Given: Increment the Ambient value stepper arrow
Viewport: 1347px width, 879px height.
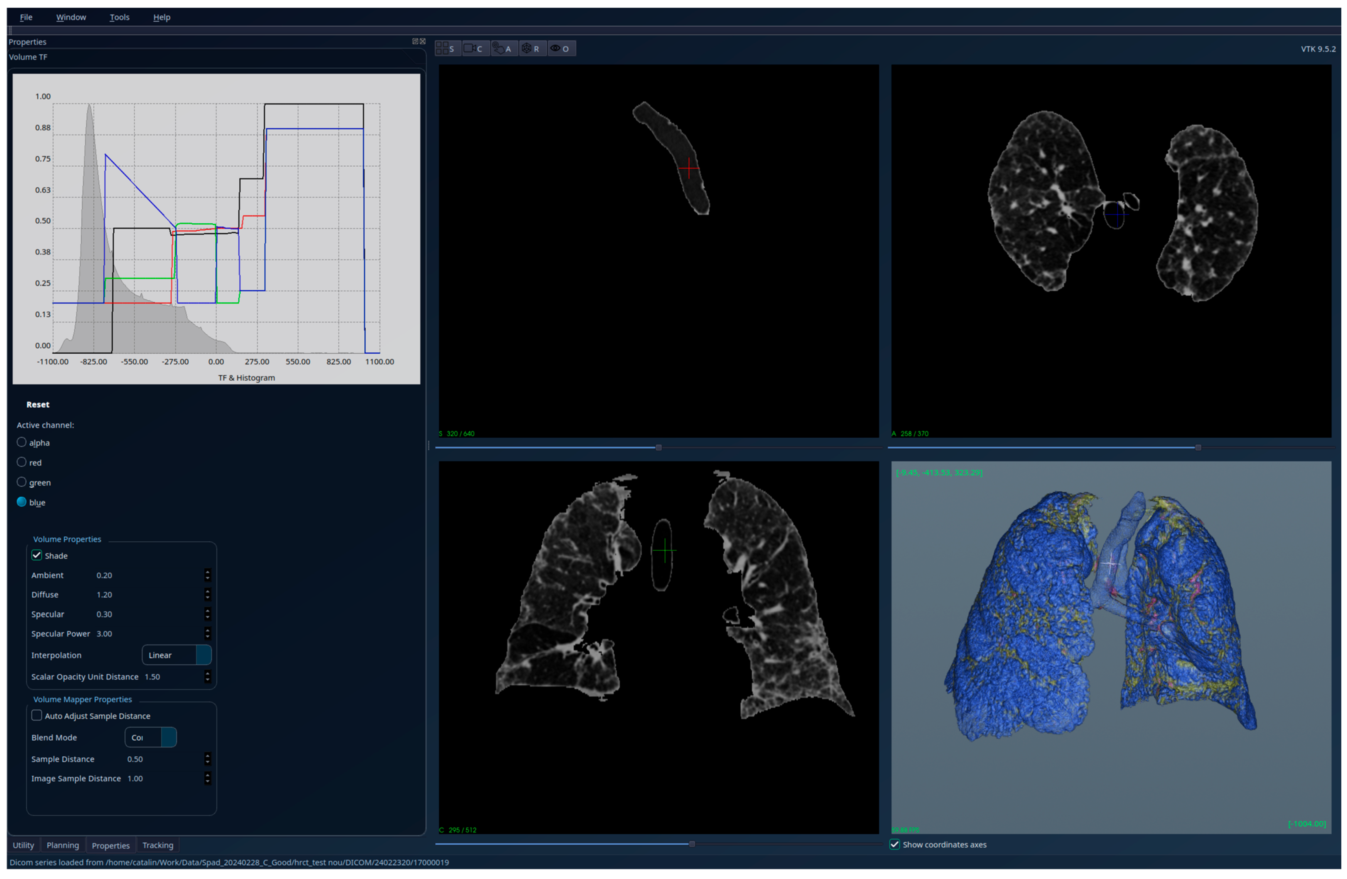Looking at the screenshot, I should click(208, 572).
